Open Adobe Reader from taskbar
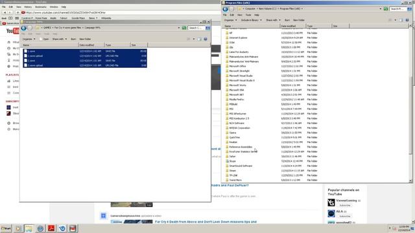Screen dimensions: 415x233 coord(51,228)
